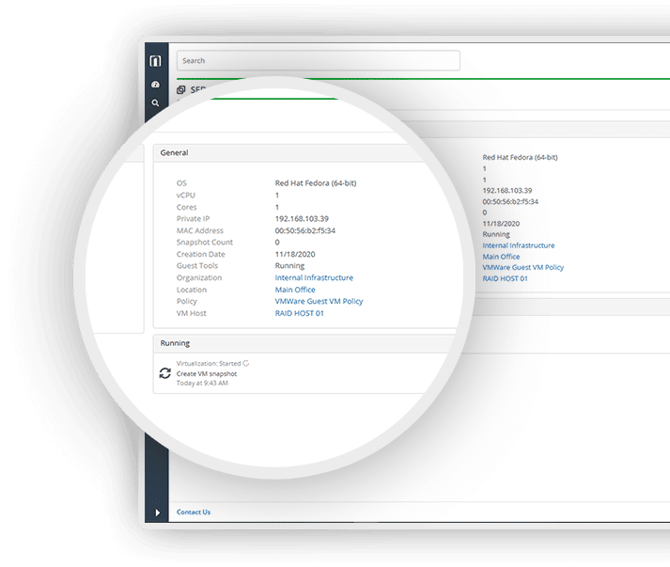
Task: Open RAID HOST 01 link in magnified panel
Action: (299, 313)
